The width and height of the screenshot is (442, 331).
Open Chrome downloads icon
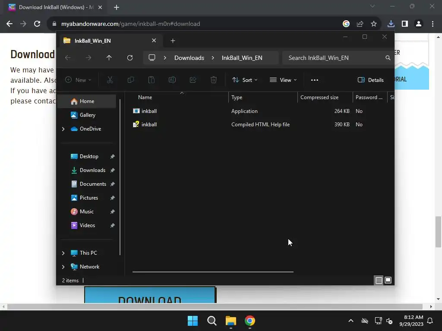point(391,24)
